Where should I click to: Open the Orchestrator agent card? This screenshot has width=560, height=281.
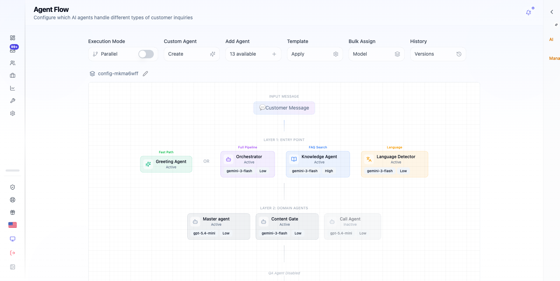(x=248, y=164)
